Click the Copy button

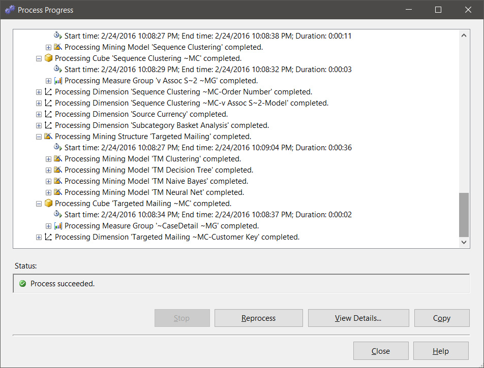point(441,318)
